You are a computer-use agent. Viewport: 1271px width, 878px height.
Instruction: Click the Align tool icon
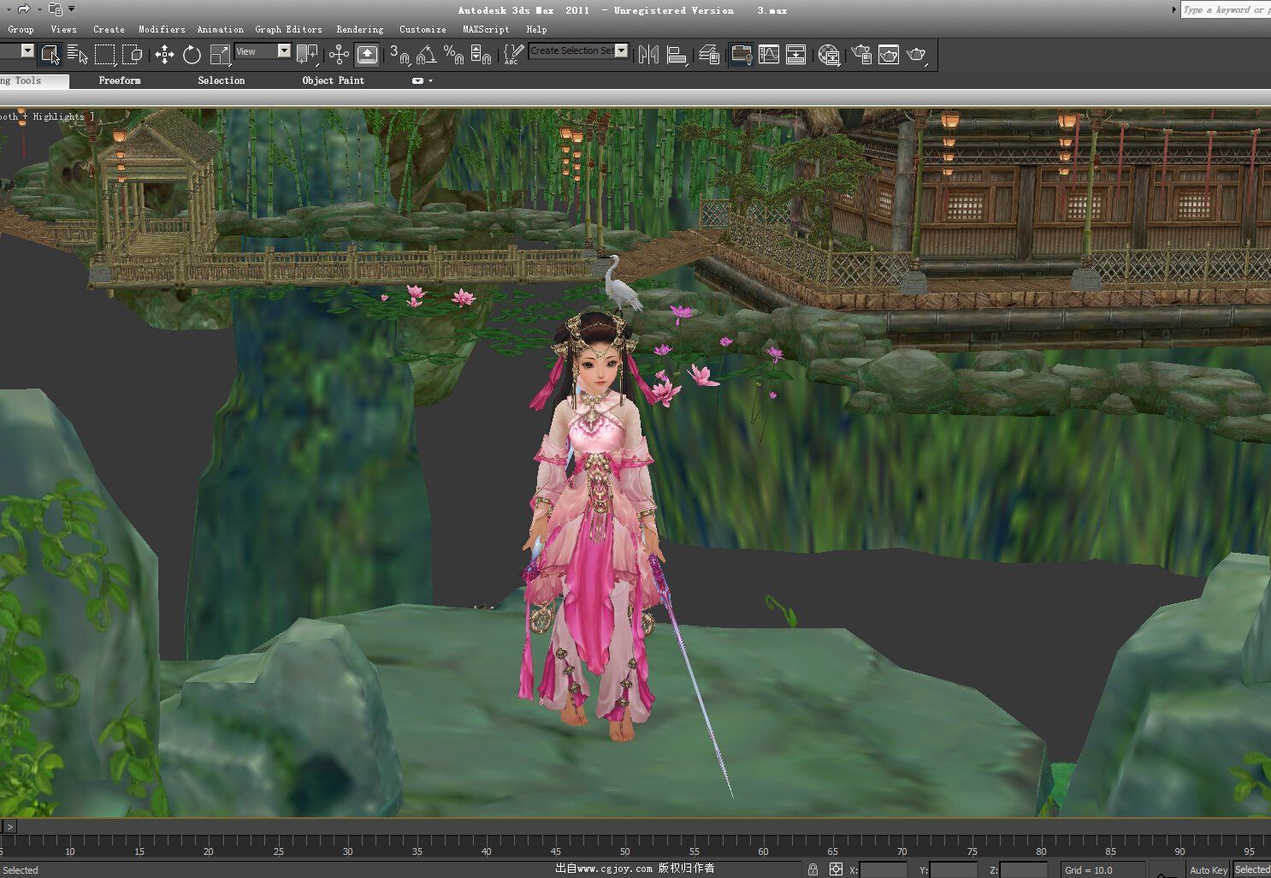pos(677,55)
